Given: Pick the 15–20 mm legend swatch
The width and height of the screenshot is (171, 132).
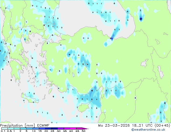Looking at the screenshot, I should (42, 128).
